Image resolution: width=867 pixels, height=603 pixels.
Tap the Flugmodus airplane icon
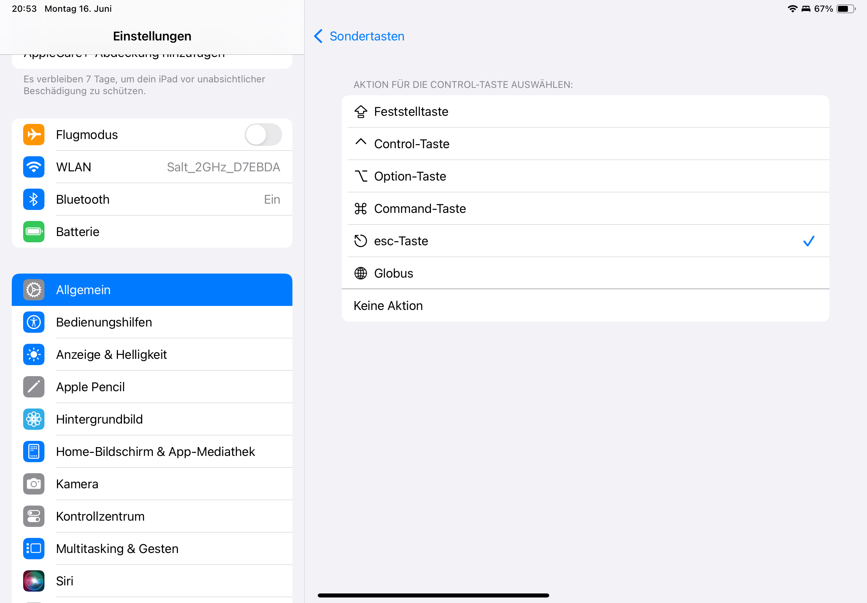pos(33,135)
